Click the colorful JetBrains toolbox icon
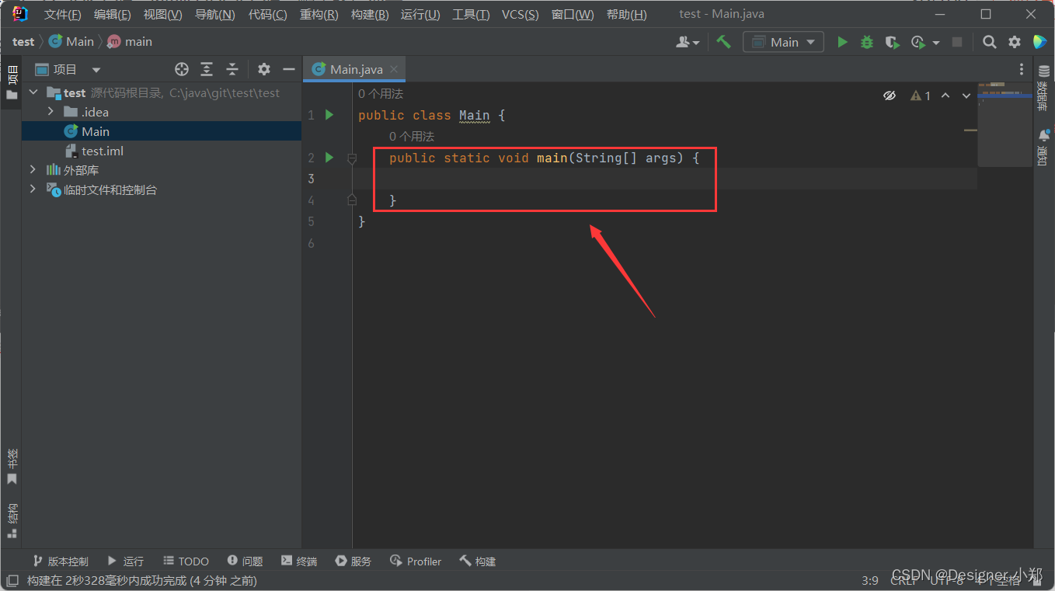The image size is (1055, 591). coord(1039,42)
